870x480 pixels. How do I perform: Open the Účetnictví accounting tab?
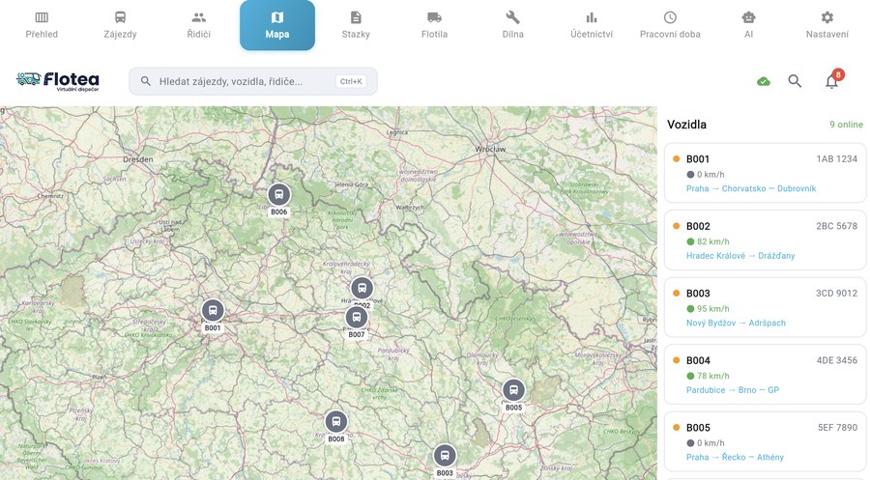(592, 25)
